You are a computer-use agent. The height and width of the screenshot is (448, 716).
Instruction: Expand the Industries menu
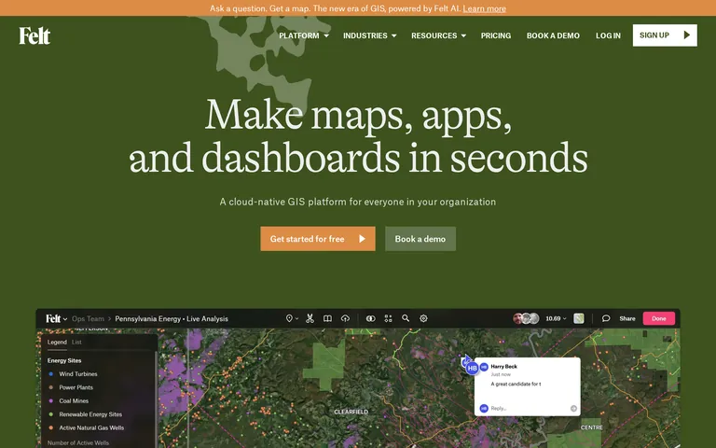(370, 35)
